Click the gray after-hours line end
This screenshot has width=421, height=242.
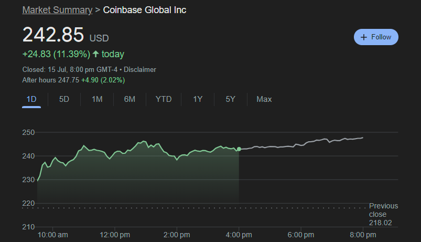363,138
